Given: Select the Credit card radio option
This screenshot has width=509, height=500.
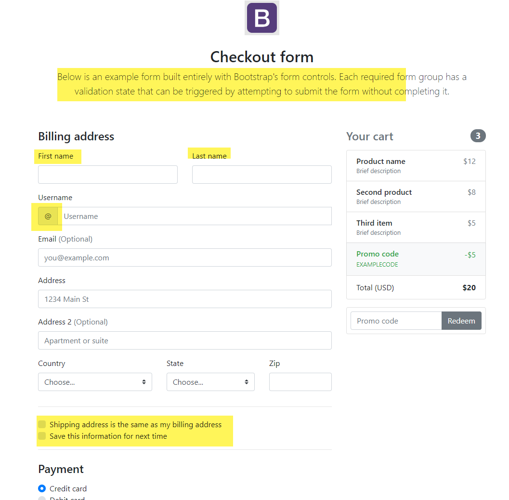Looking at the screenshot, I should pyautogui.click(x=42, y=488).
